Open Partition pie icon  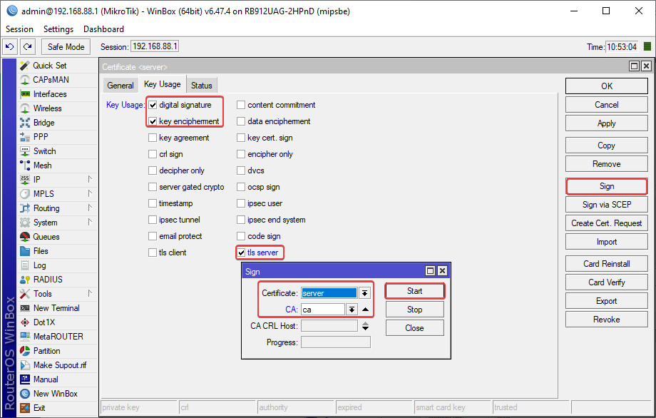(25, 351)
